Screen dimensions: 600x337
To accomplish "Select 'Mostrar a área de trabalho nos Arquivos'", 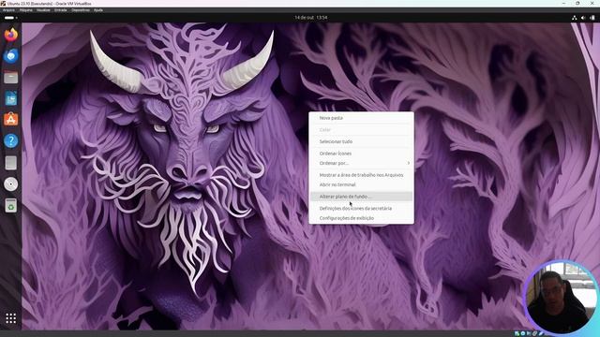I will pyautogui.click(x=361, y=175).
